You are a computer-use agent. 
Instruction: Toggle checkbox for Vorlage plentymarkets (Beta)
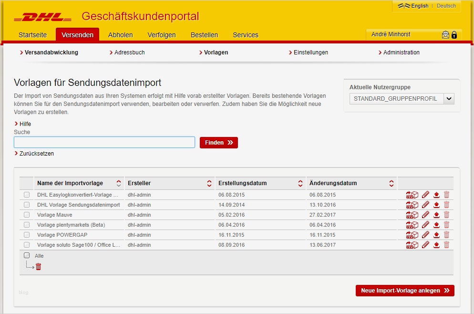tap(27, 225)
